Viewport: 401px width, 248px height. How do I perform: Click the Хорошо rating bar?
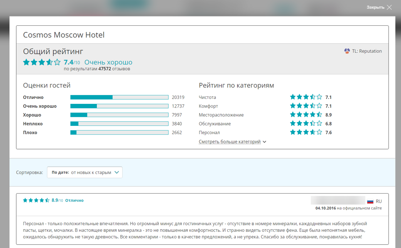pos(119,115)
